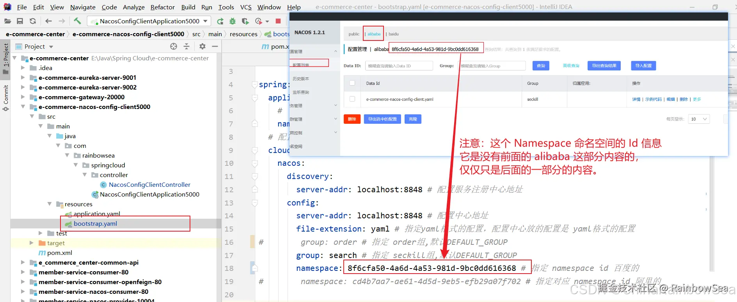
Task: Open 详情 details link for the config row
Action: (x=636, y=99)
